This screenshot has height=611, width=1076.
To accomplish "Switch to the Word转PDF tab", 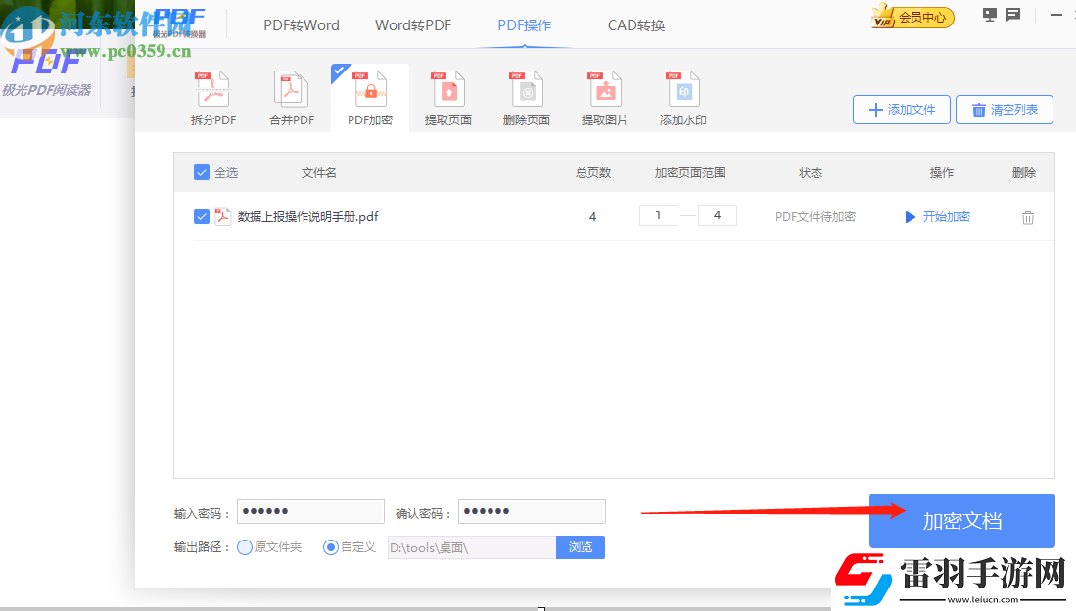I will point(413,25).
